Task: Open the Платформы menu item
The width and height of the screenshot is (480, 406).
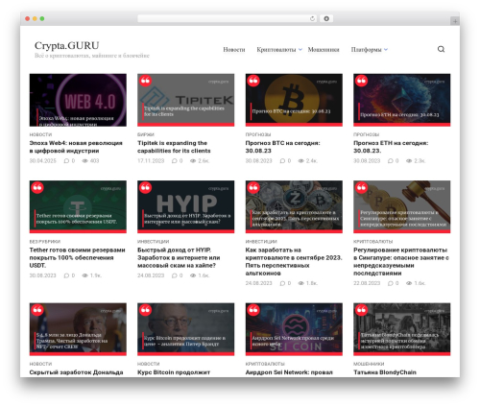Action: (x=366, y=50)
